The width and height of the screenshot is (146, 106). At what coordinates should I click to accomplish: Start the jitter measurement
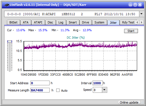(x=131, y=31)
